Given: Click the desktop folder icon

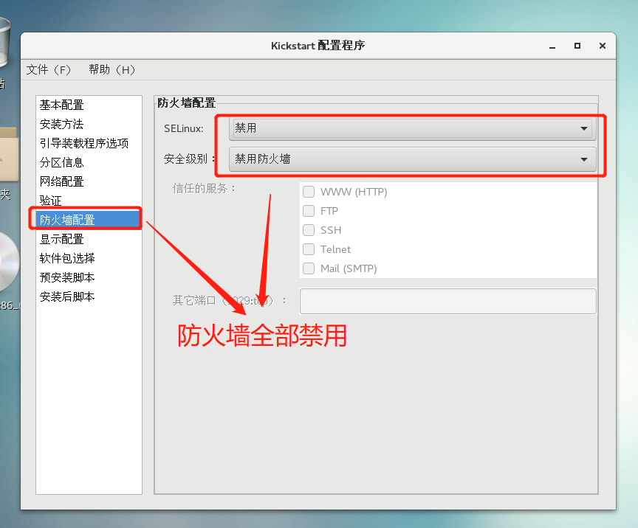Looking at the screenshot, I should [9, 154].
